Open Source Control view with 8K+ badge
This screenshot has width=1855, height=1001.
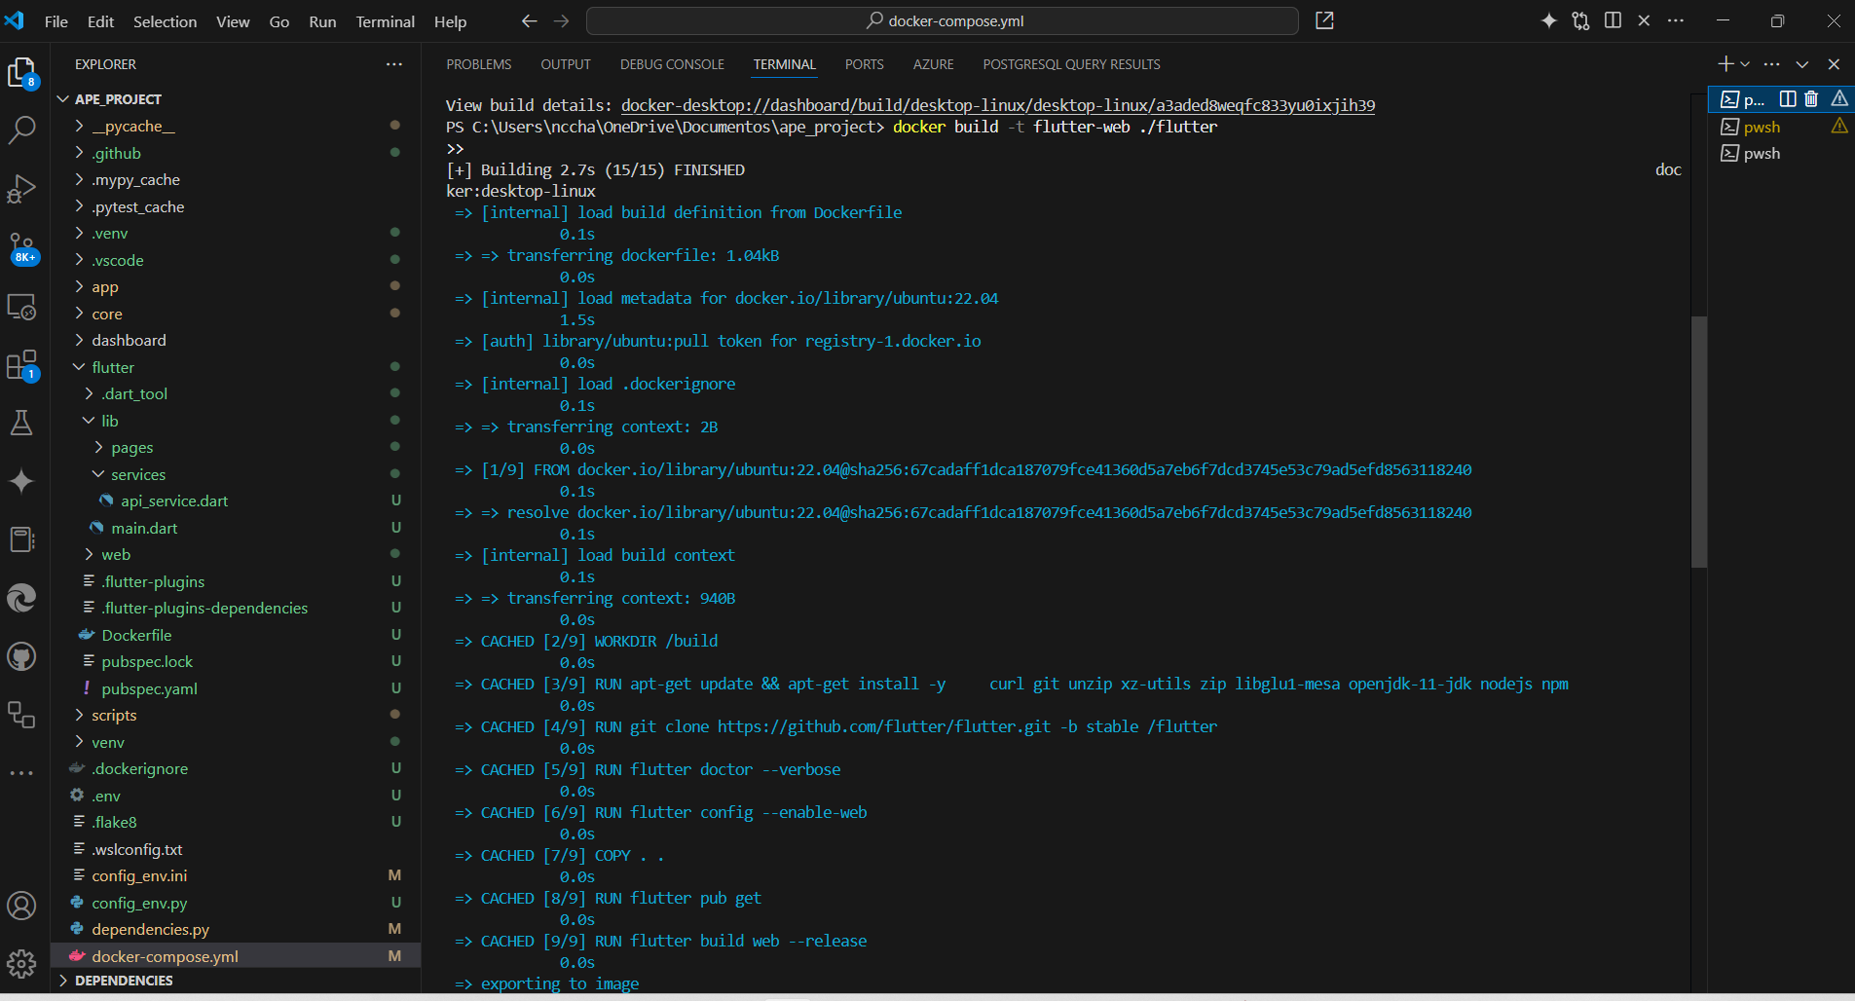[21, 248]
